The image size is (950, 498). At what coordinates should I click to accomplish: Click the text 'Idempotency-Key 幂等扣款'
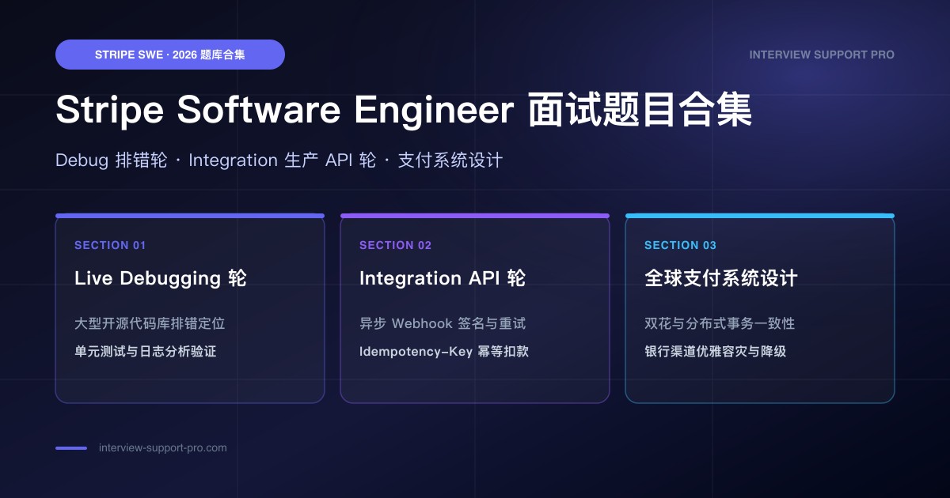tap(444, 351)
